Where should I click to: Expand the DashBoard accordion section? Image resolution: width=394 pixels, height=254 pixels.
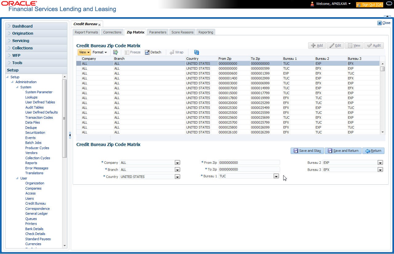pos(36,26)
